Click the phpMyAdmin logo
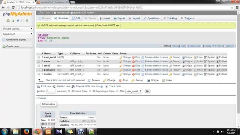This screenshot has width=240, height=135. coord(17,14)
